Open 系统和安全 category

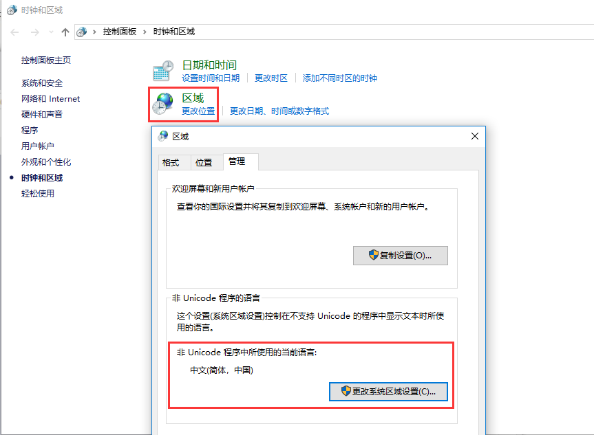tap(42, 83)
